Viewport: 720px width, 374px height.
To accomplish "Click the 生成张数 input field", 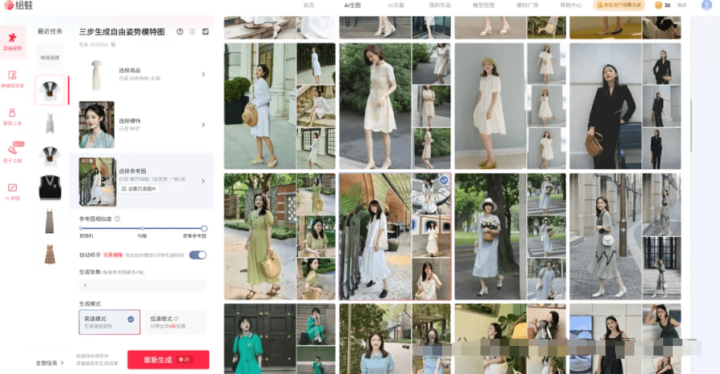I will click(x=143, y=285).
